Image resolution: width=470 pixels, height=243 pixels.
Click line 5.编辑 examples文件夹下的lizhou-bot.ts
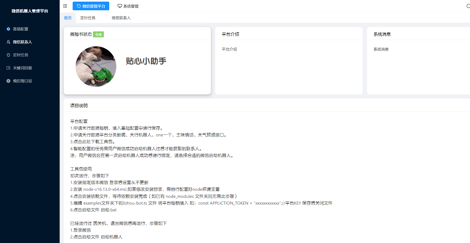(201, 203)
